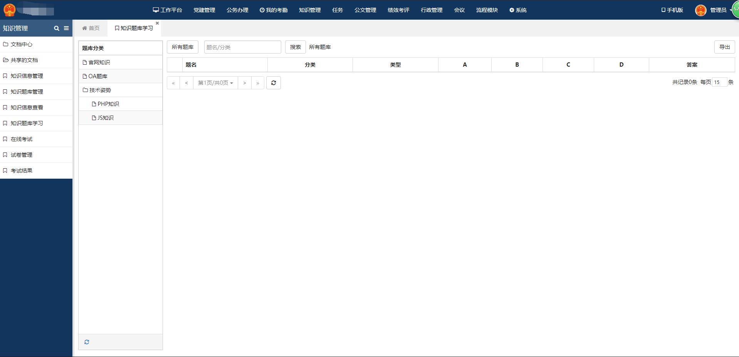Switch to 手机版 mobile version
The image size is (739, 357).
tap(672, 10)
